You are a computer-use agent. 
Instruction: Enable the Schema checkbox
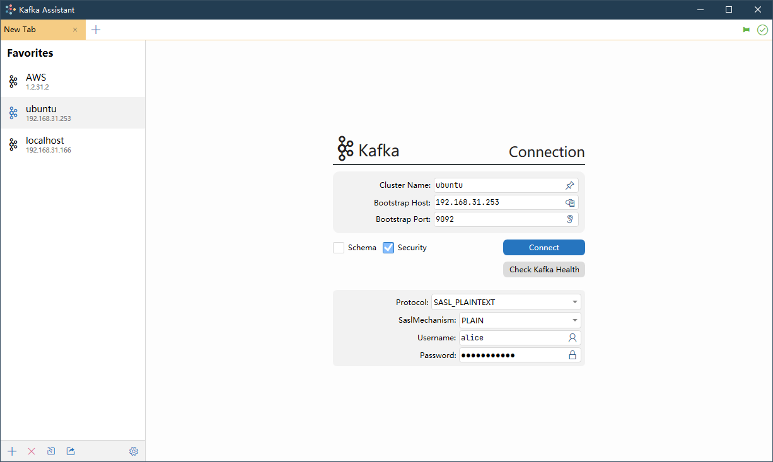tap(339, 248)
